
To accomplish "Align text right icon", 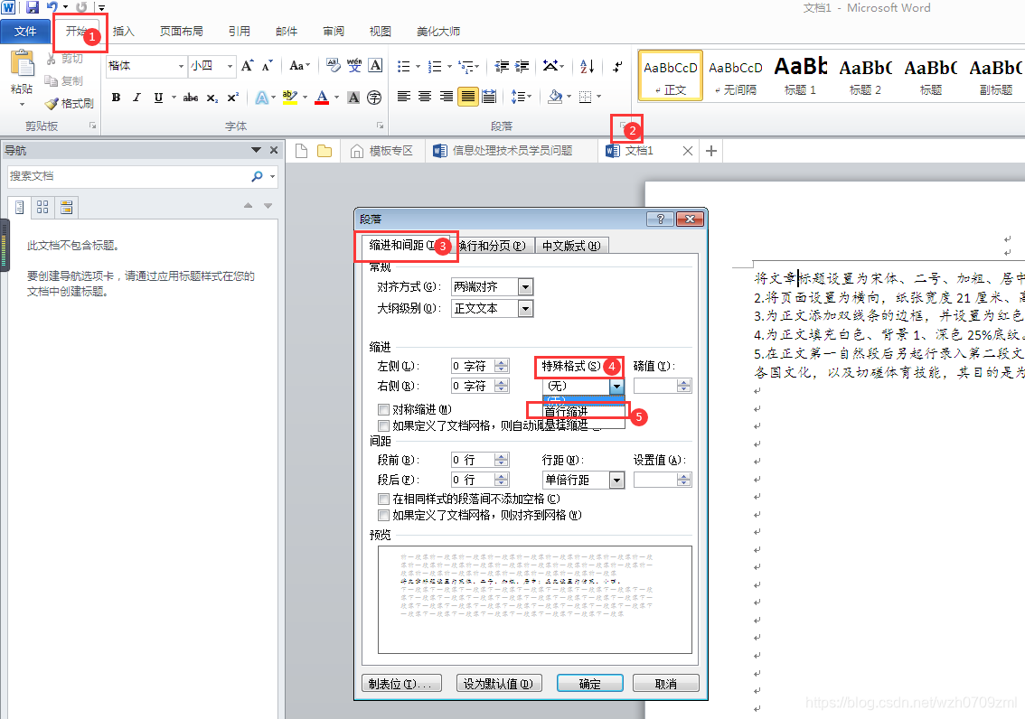I will click(447, 97).
